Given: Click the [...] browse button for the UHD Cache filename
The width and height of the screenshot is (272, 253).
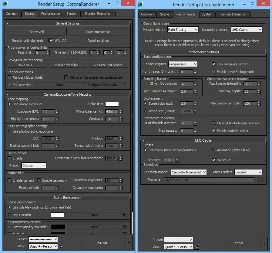Looking at the screenshot, I should pyautogui.click(x=260, y=180).
